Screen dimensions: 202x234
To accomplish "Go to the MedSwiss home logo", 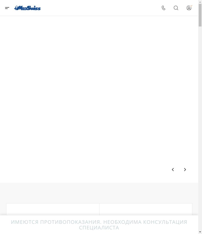I will click(x=27, y=8).
